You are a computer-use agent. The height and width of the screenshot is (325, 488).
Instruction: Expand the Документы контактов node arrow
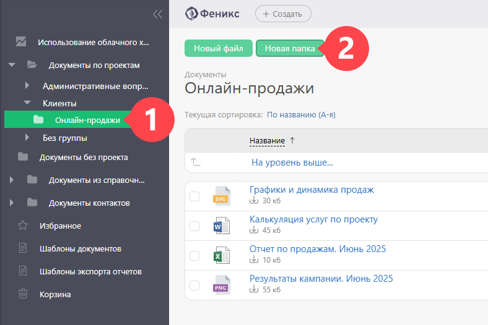[x=12, y=203]
